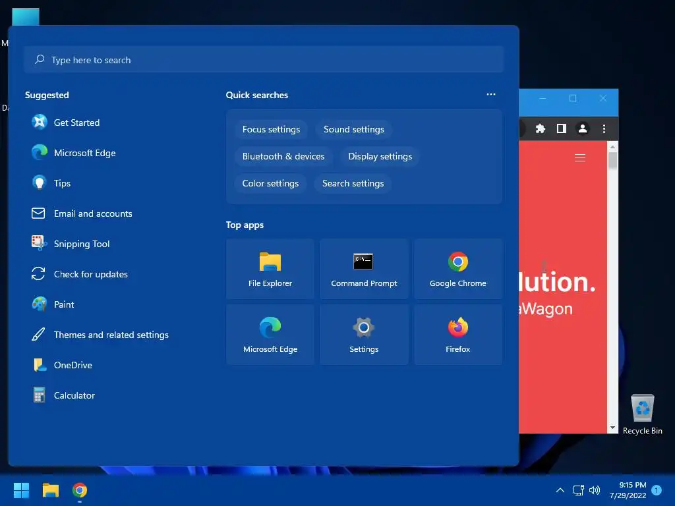Minimize the Chrome window
This screenshot has height=506, width=675.
coord(543,98)
